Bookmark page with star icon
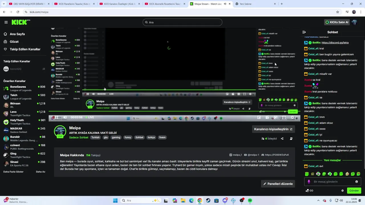This screenshot has width=365, height=205. [x=338, y=12]
